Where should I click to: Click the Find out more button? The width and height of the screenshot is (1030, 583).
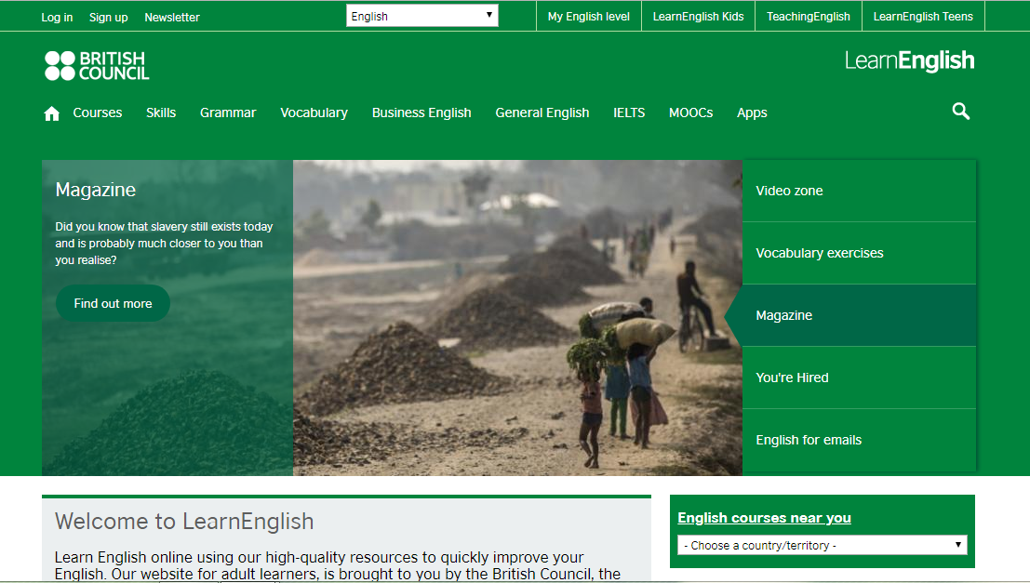click(113, 303)
